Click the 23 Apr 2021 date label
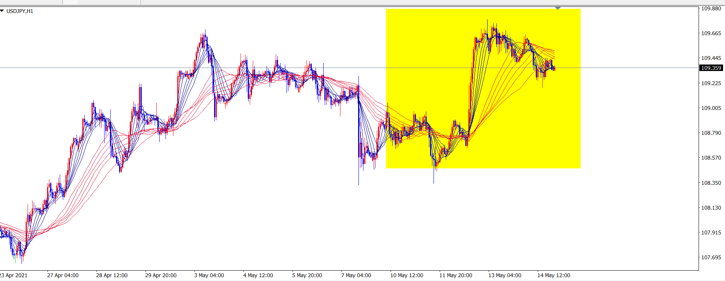The image size is (725, 281). click(14, 275)
